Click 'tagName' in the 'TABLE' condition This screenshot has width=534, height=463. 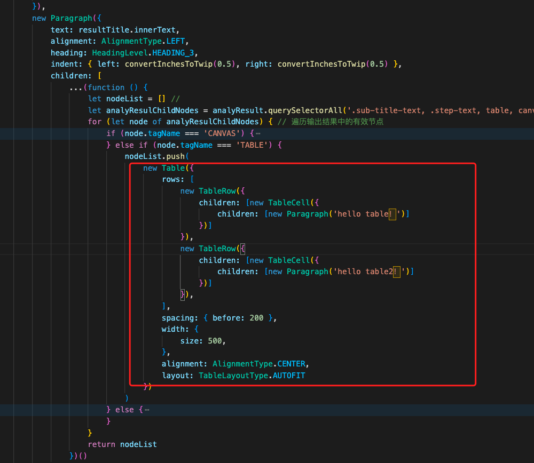point(196,145)
